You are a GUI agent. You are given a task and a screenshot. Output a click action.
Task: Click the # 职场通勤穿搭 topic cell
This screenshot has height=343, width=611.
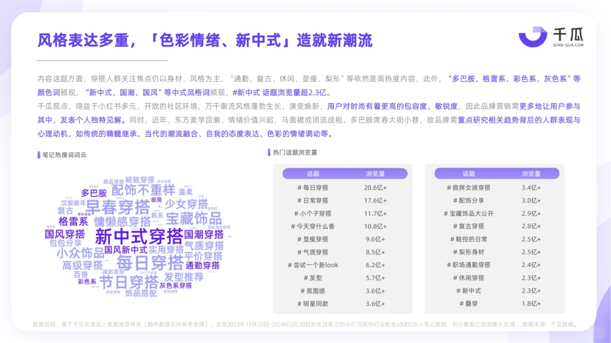tap(468, 265)
